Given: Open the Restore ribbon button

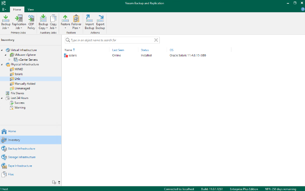Looking at the screenshot, I should (x=65, y=22).
